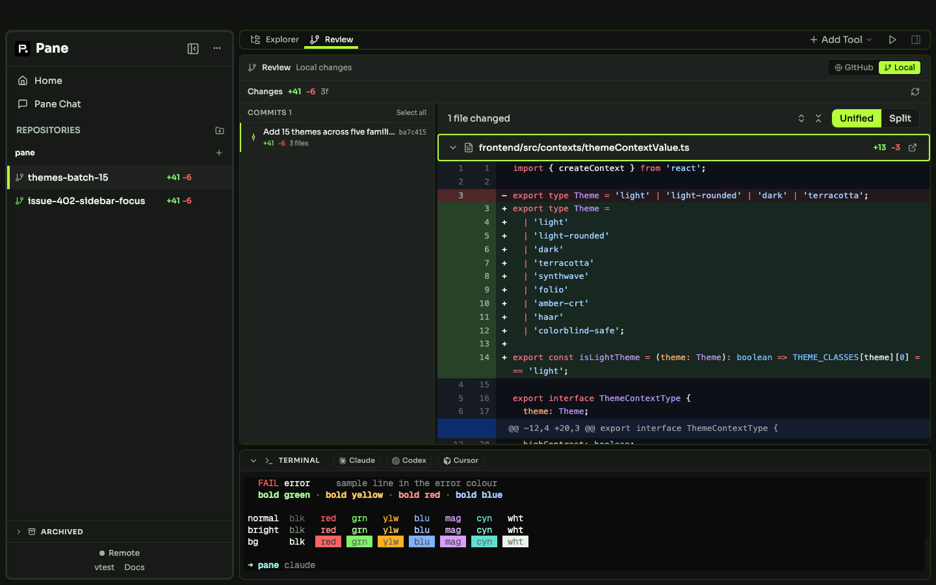The width and height of the screenshot is (936, 585).
Task: Click the '1 file changed' label
Action: point(479,118)
